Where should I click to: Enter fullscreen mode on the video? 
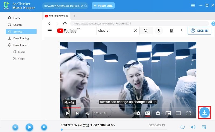tap(189, 113)
